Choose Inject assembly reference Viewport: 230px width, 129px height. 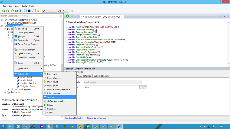[x=60, y=90]
